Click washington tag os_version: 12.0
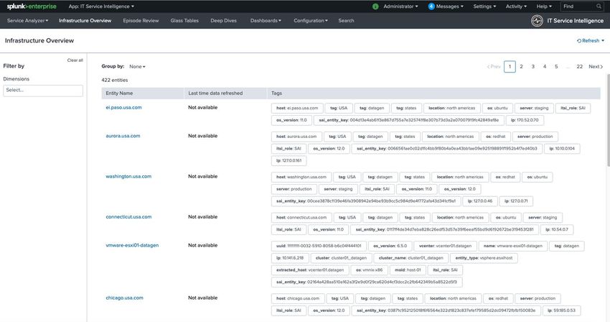The width and height of the screenshot is (610, 322). click(x=460, y=190)
